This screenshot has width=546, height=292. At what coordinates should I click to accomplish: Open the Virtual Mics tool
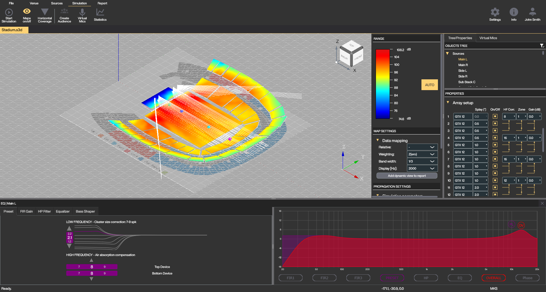tap(82, 12)
